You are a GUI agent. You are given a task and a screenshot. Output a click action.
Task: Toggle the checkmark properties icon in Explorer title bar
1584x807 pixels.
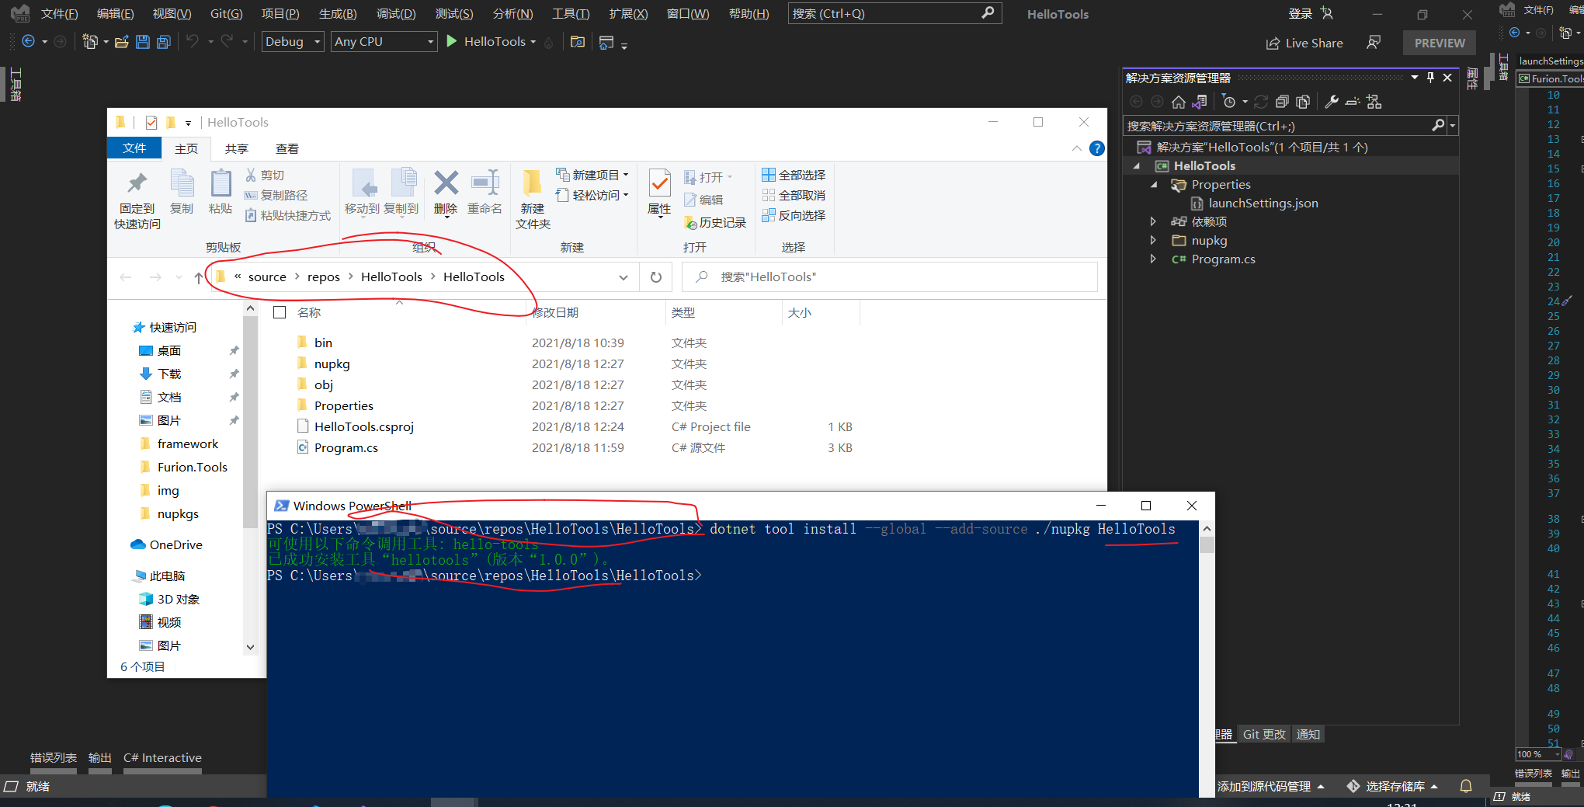click(x=151, y=123)
